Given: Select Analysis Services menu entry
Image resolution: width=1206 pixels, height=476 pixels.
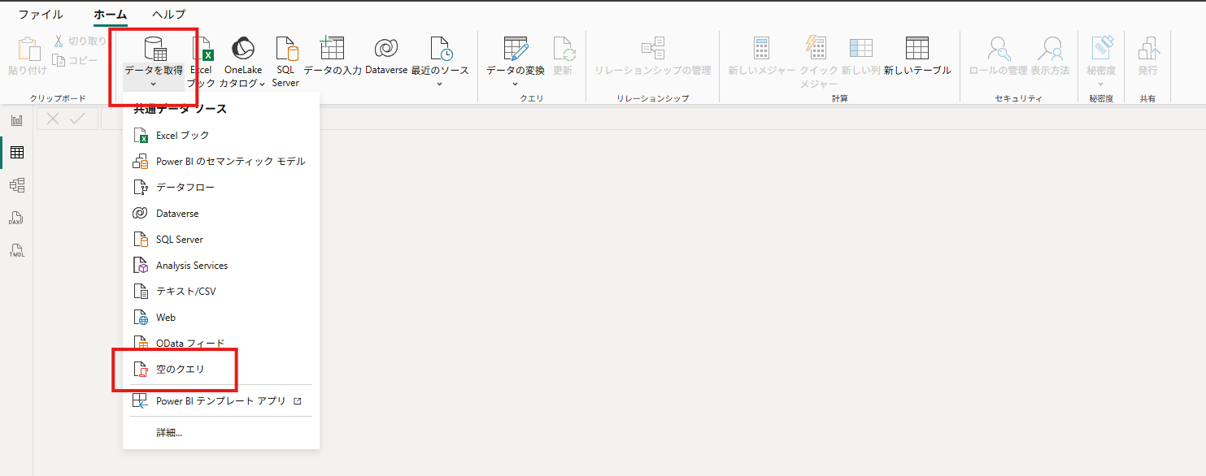Looking at the screenshot, I should [221, 266].
